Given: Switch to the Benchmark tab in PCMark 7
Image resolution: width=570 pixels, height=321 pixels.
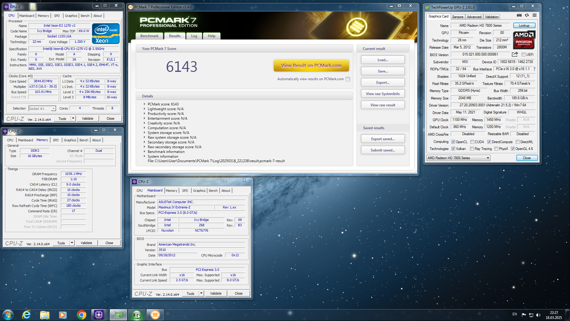Looking at the screenshot, I should click(149, 36).
